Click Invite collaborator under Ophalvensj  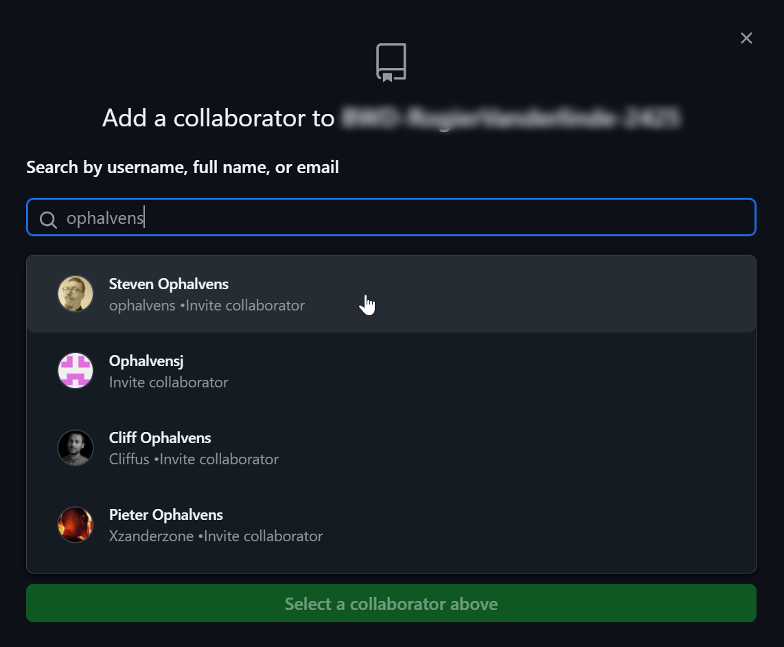tap(168, 383)
